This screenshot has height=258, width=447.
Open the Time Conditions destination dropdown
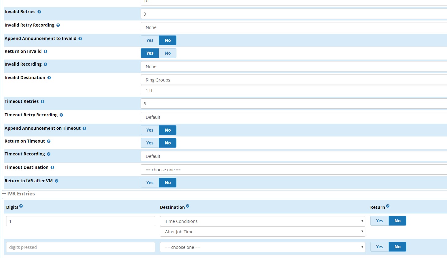(x=262, y=221)
